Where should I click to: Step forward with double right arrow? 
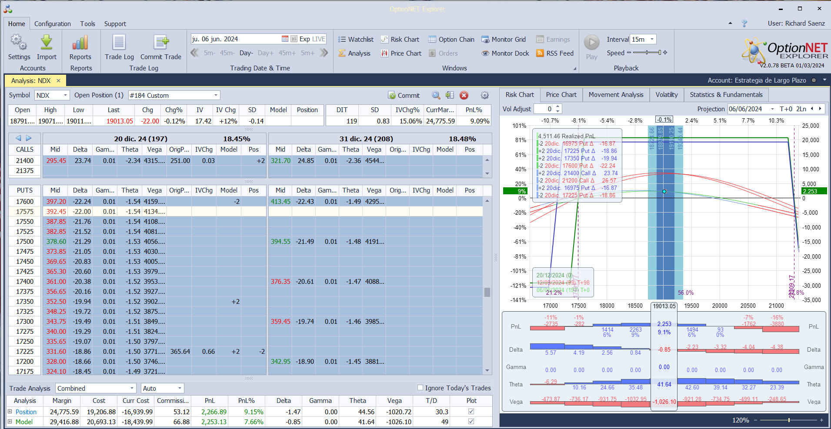click(x=324, y=53)
